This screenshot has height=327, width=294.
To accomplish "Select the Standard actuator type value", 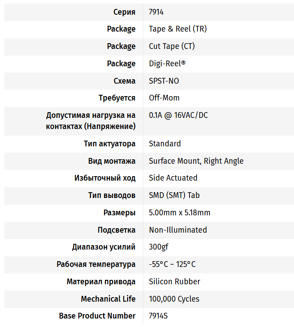I will point(165,144).
